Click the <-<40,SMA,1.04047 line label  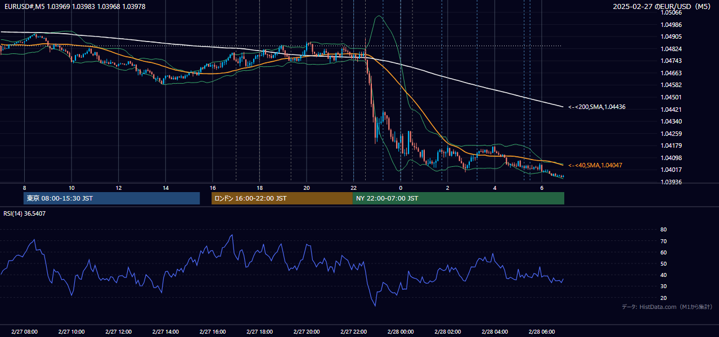point(595,165)
